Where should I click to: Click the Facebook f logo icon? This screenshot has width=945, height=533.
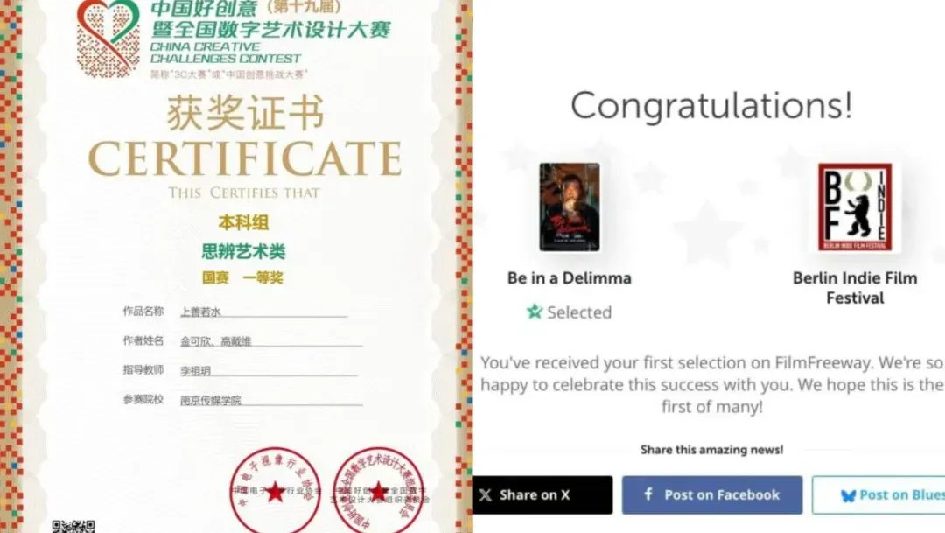click(x=648, y=494)
